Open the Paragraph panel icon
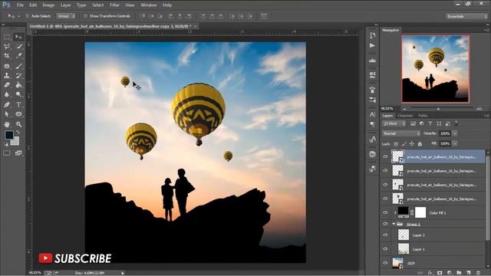The height and width of the screenshot is (276, 491). click(372, 124)
